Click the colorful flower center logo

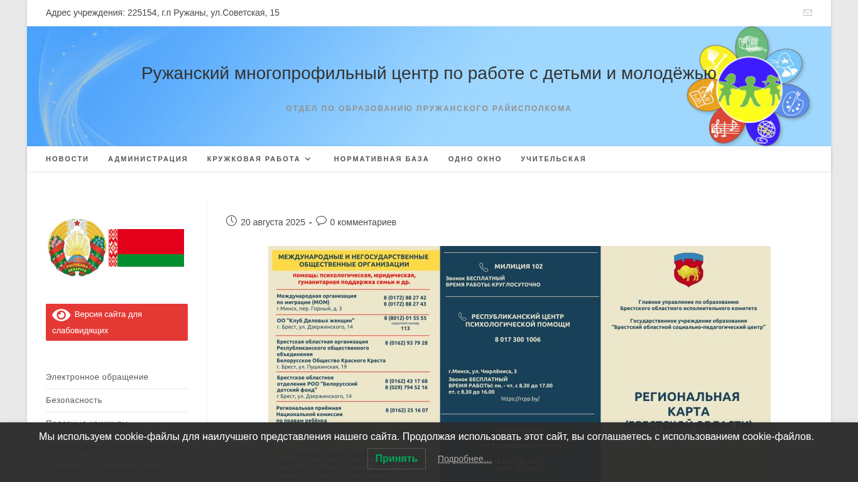click(x=749, y=86)
